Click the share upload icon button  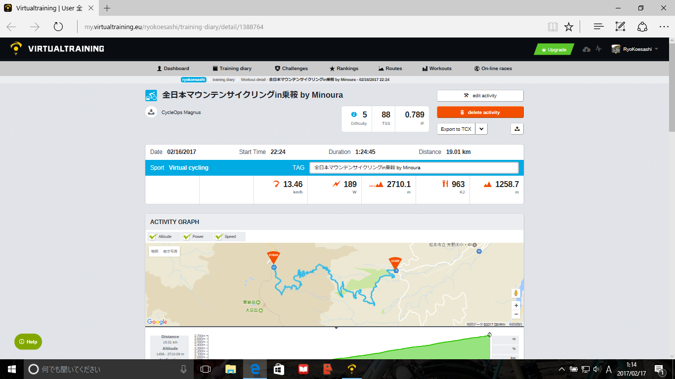(x=517, y=129)
